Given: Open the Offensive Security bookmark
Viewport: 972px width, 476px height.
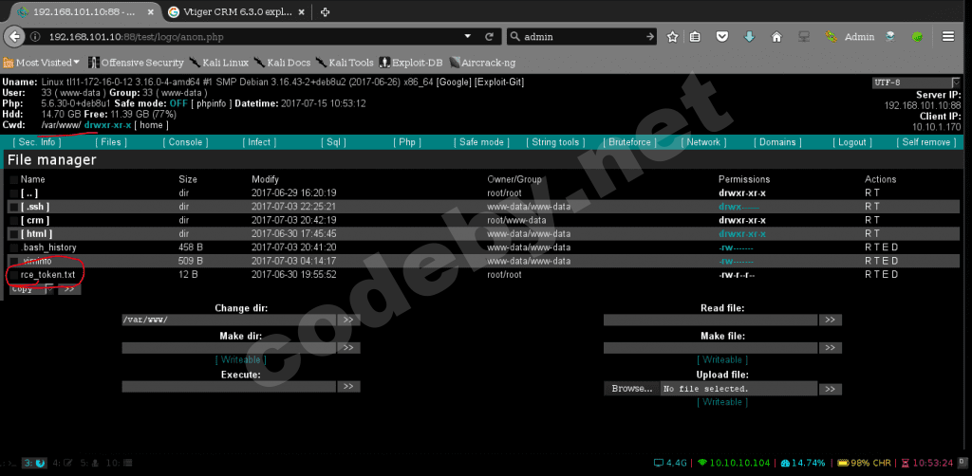Looking at the screenshot, I should (136, 63).
